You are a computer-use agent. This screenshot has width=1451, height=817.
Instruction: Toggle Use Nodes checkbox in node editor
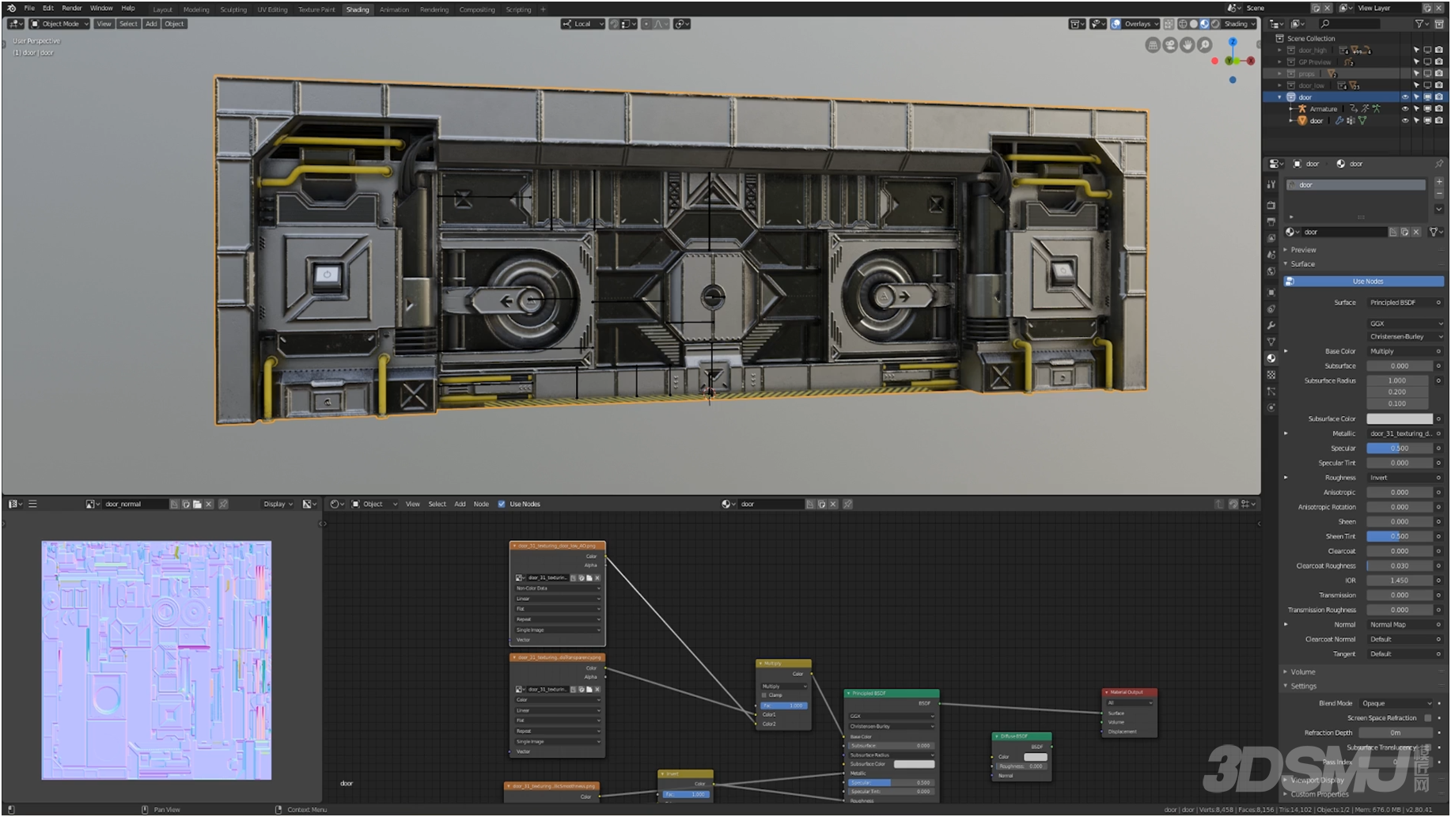[502, 504]
